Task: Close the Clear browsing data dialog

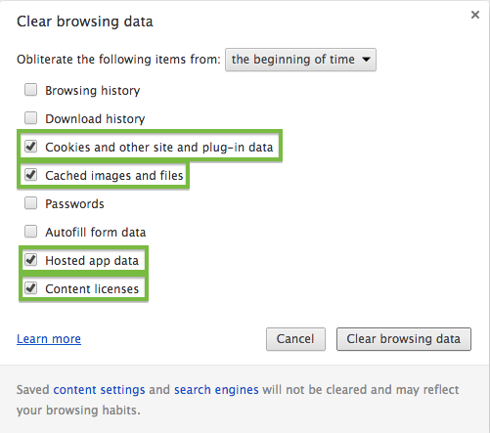Action: pyautogui.click(x=475, y=15)
